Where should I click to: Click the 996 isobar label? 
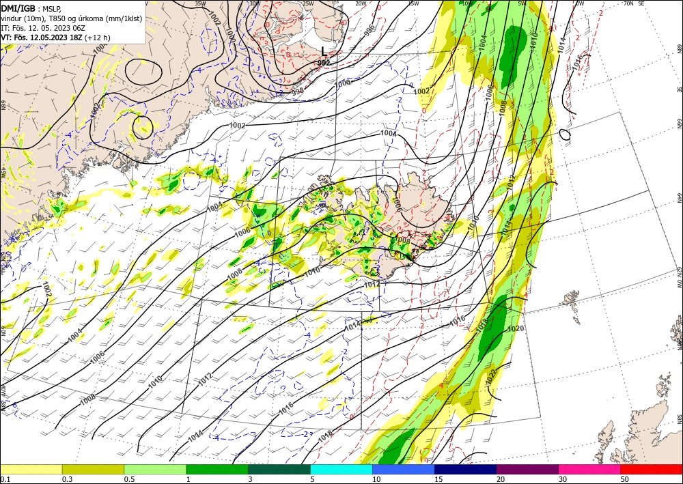[x=369, y=29]
